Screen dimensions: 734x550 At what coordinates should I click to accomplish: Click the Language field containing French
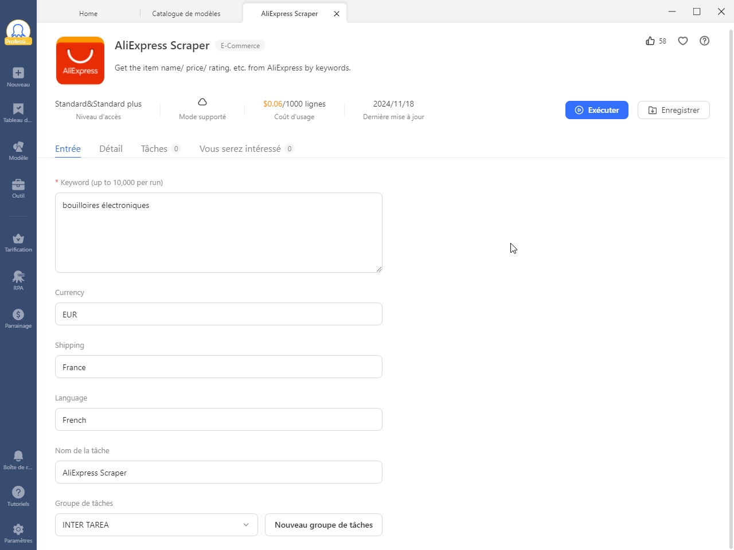pyautogui.click(x=218, y=419)
